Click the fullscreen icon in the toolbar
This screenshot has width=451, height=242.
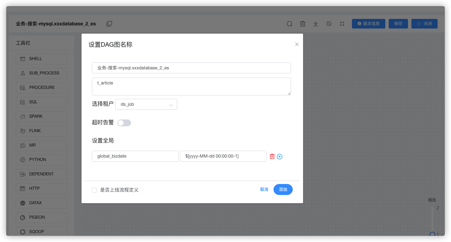[x=342, y=24]
